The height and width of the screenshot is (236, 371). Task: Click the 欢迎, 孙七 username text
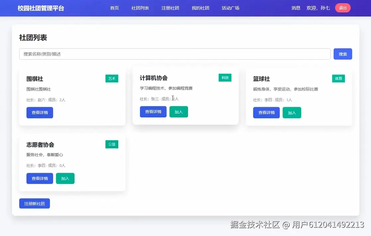pos(318,8)
